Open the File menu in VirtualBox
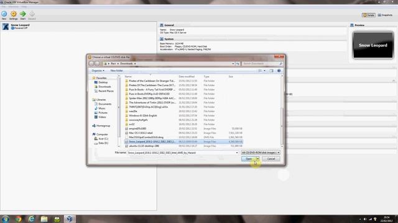The image size is (398, 223). tap(4, 7)
